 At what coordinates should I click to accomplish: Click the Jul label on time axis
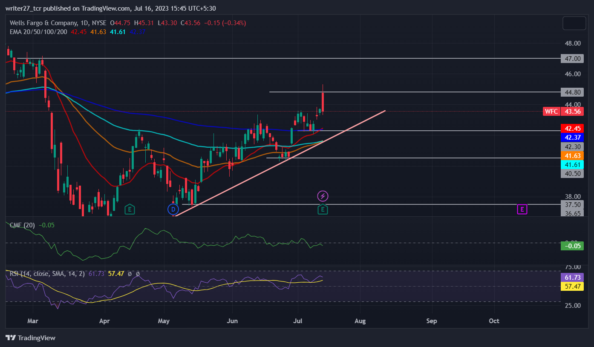coord(297,321)
